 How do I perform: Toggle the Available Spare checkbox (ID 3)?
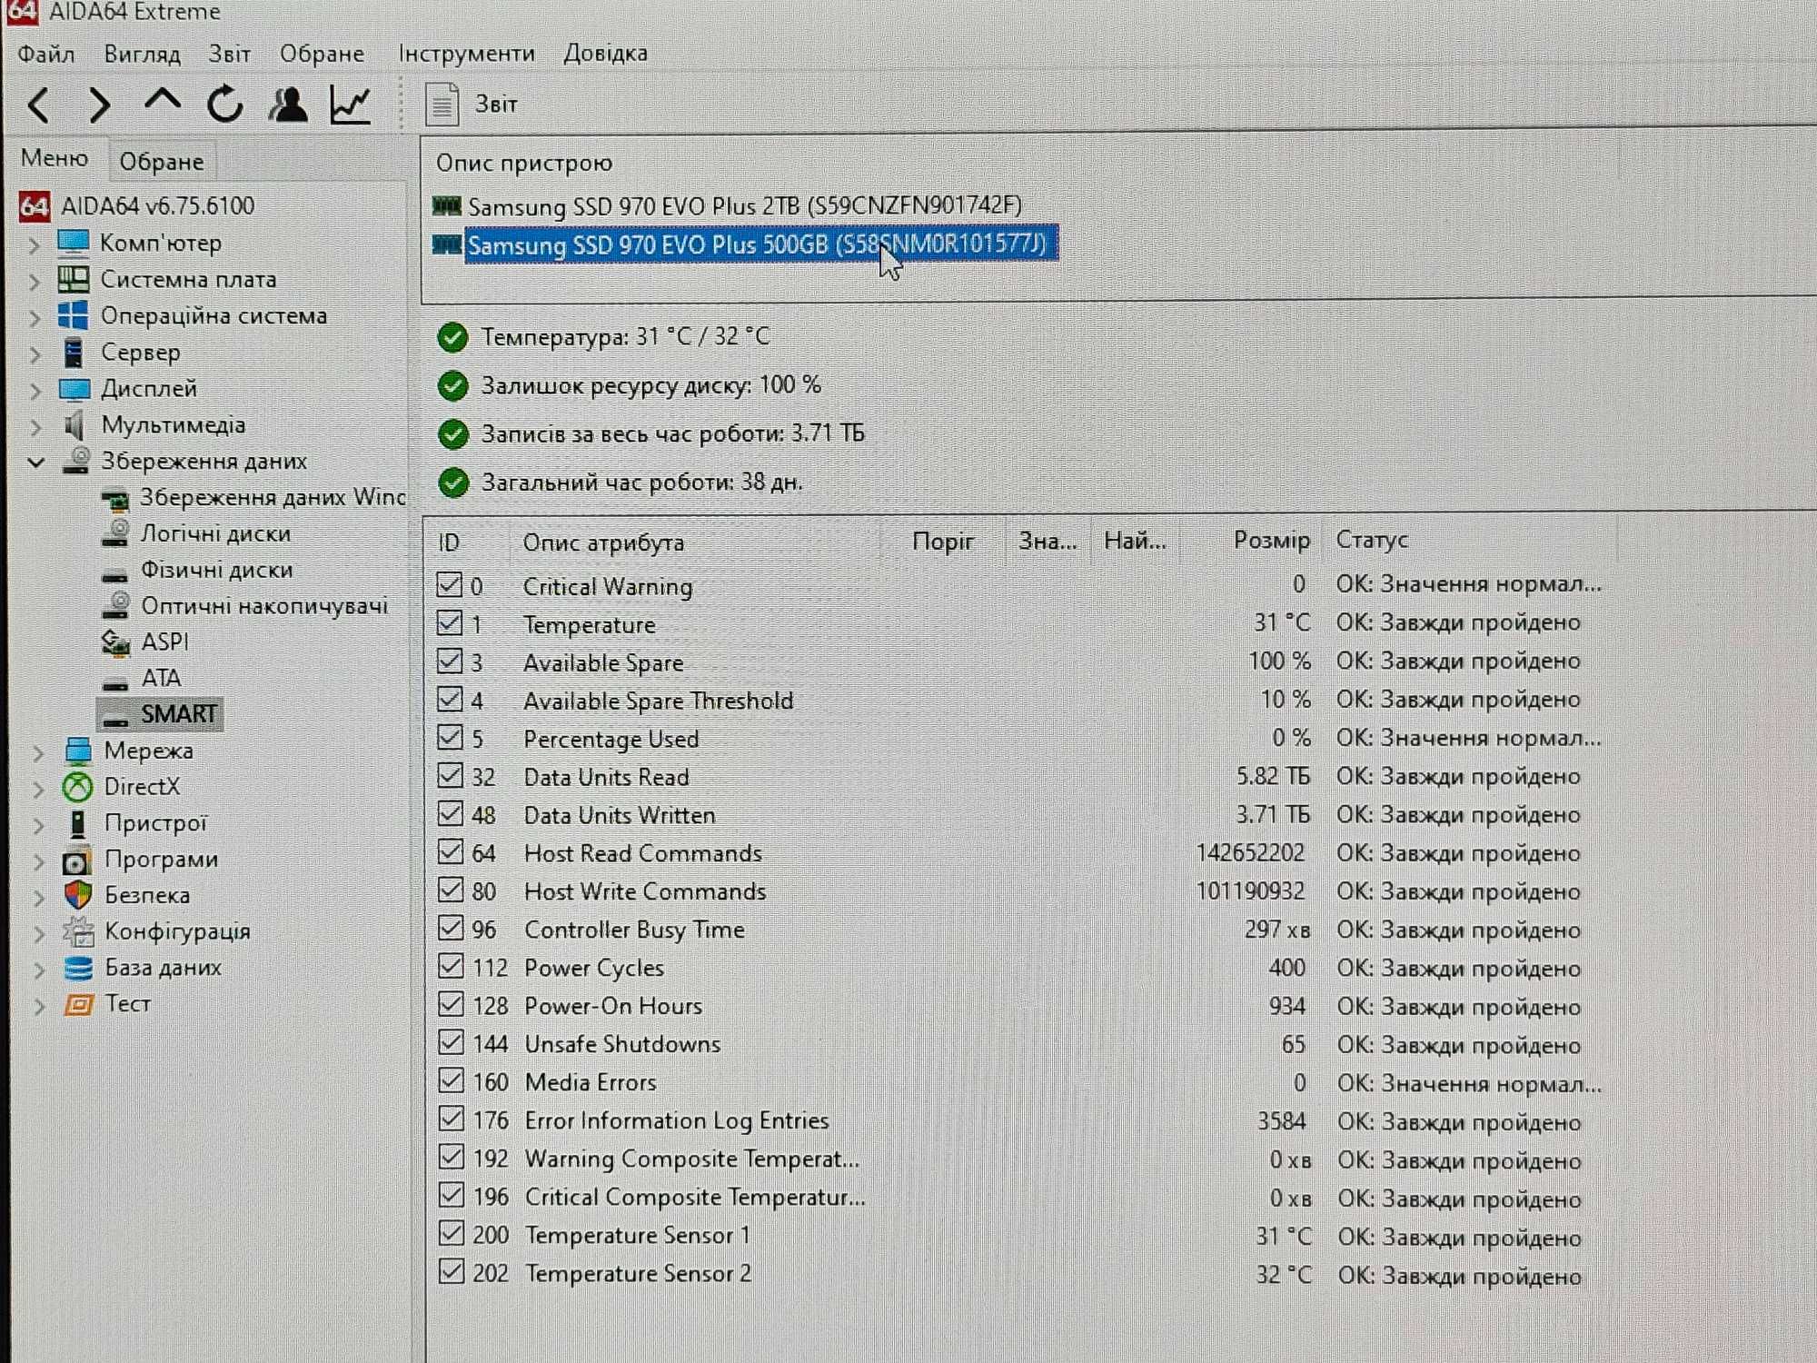450,661
